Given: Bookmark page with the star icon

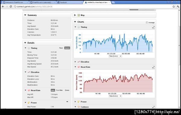Looking at the screenshot, I should [x=174, y=7].
